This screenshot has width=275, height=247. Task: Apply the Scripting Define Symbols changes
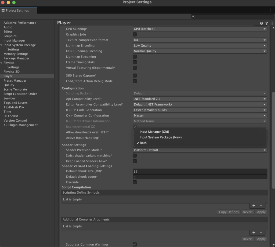pyautogui.click(x=261, y=212)
